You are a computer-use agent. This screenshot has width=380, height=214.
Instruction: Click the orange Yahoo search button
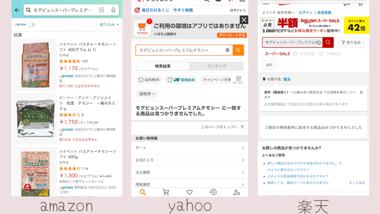(x=238, y=50)
